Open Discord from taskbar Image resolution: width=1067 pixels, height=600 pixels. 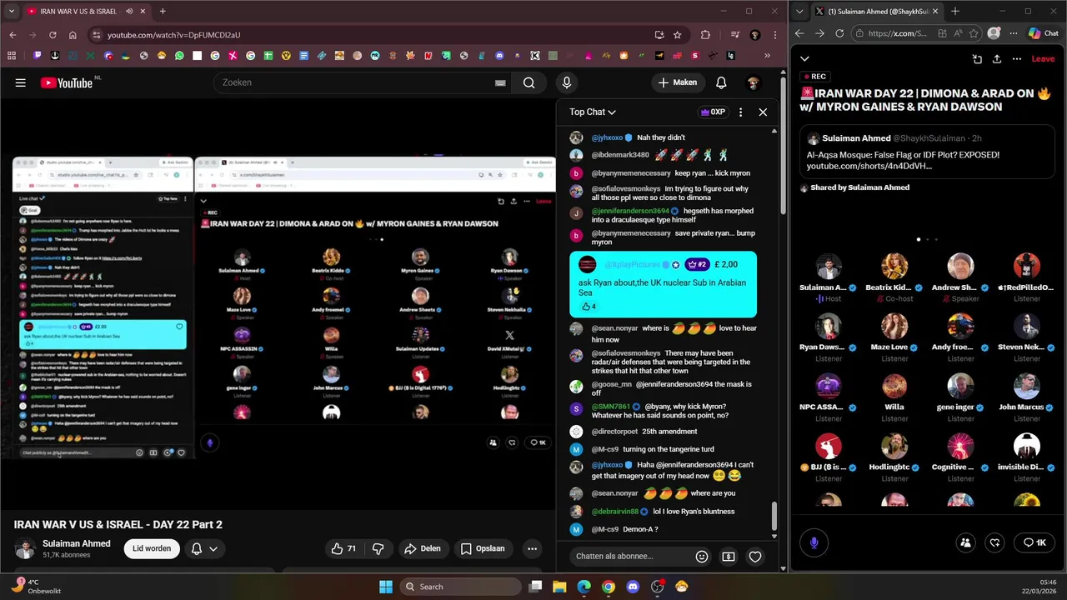tap(633, 587)
